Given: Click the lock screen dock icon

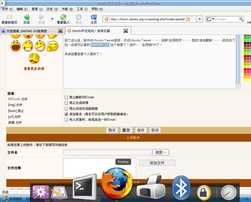Looking at the screenshot, I should 204,193.
